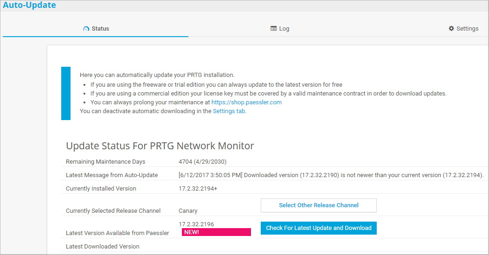The width and height of the screenshot is (489, 255).
Task: Click the installed version 17.2.32.2194+ value
Action: click(x=198, y=189)
